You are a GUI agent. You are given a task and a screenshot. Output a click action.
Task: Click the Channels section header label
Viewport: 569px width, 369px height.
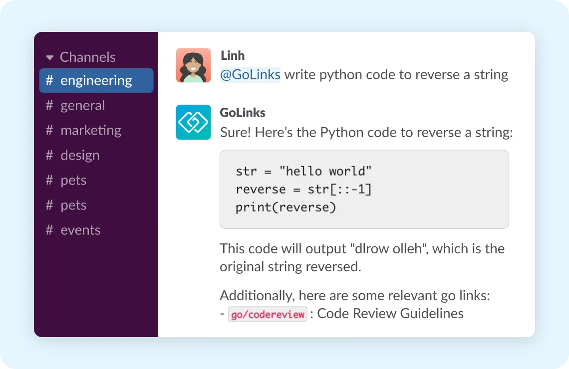point(87,57)
